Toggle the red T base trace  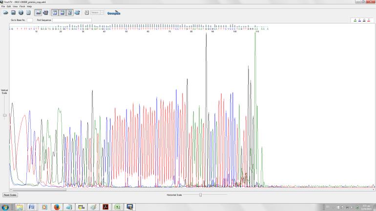coord(369,20)
